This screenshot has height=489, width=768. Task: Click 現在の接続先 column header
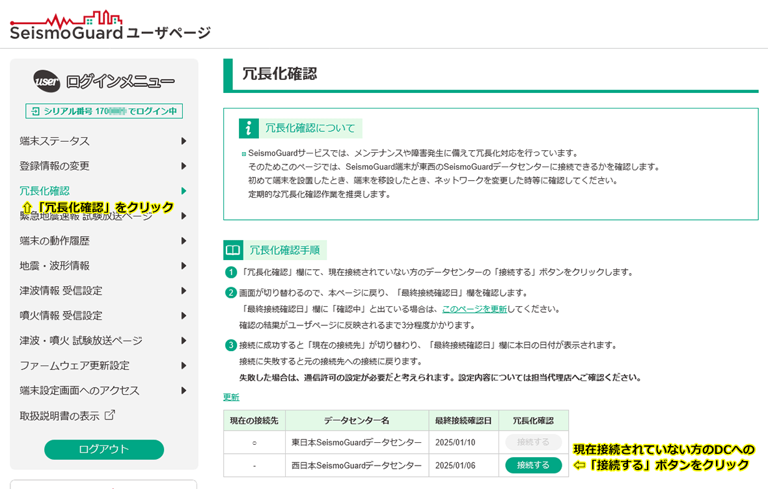click(254, 421)
